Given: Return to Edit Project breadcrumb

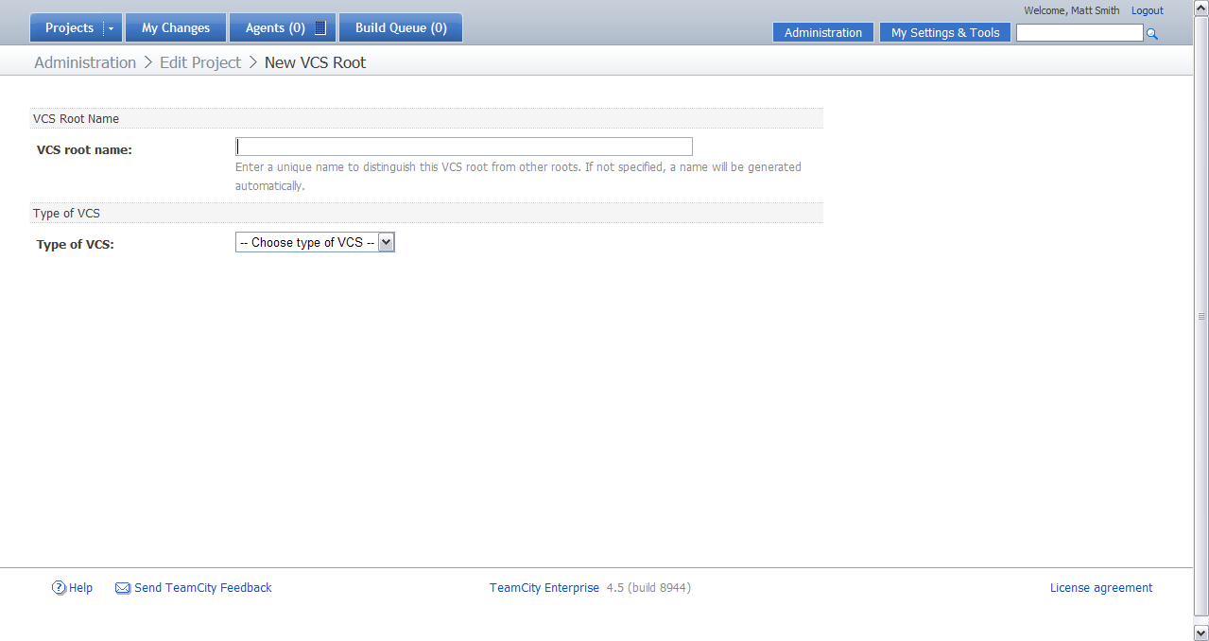Looking at the screenshot, I should pos(200,61).
